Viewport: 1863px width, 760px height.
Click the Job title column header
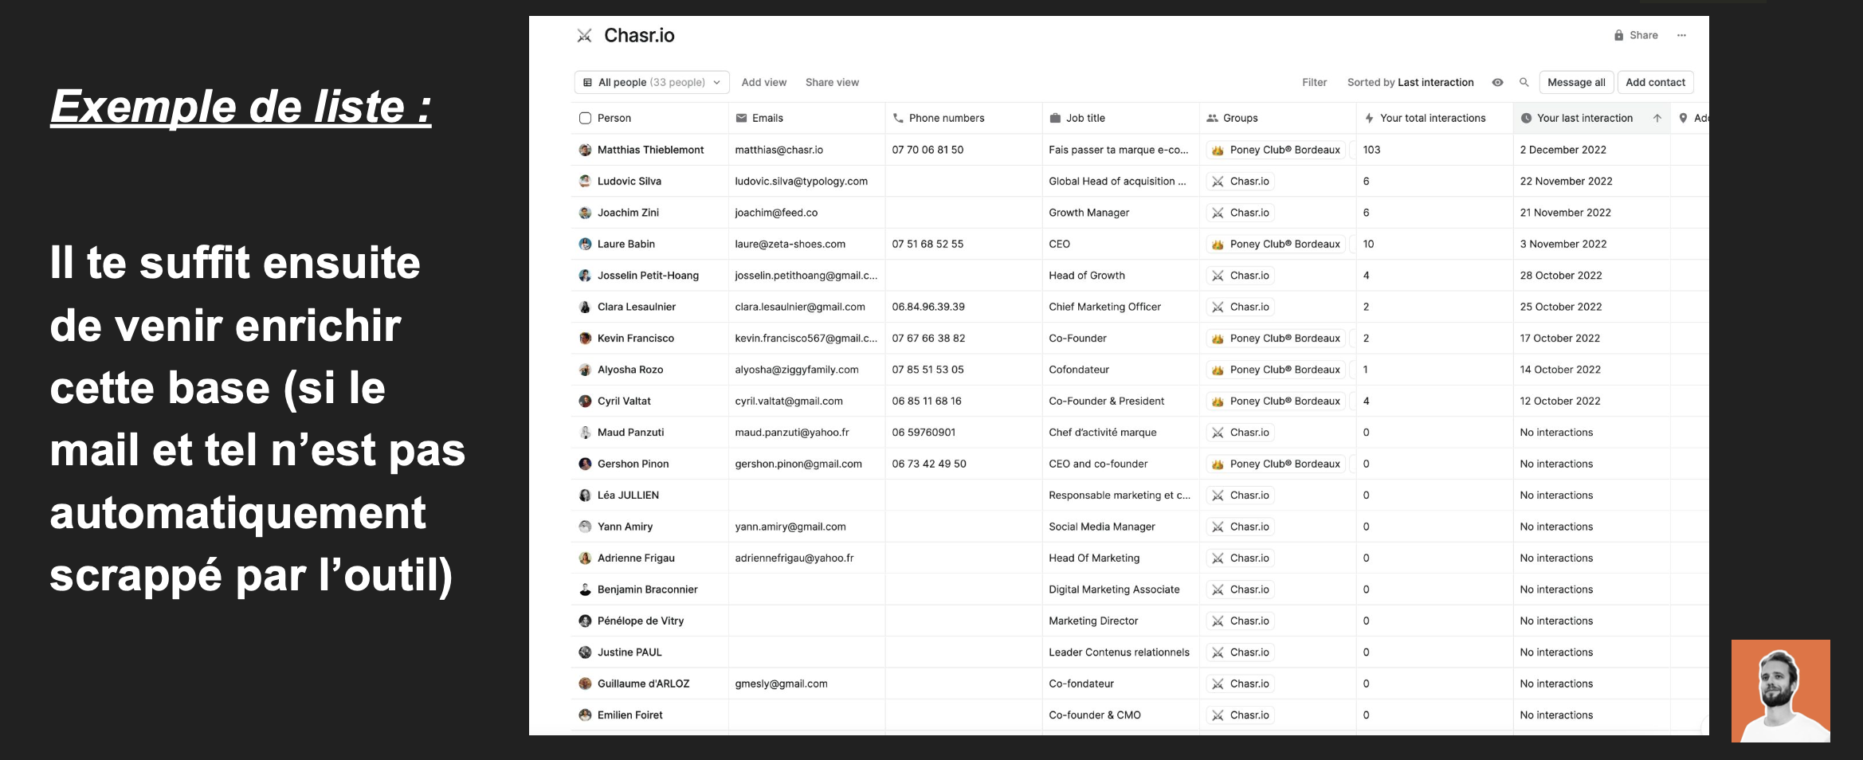pos(1120,118)
